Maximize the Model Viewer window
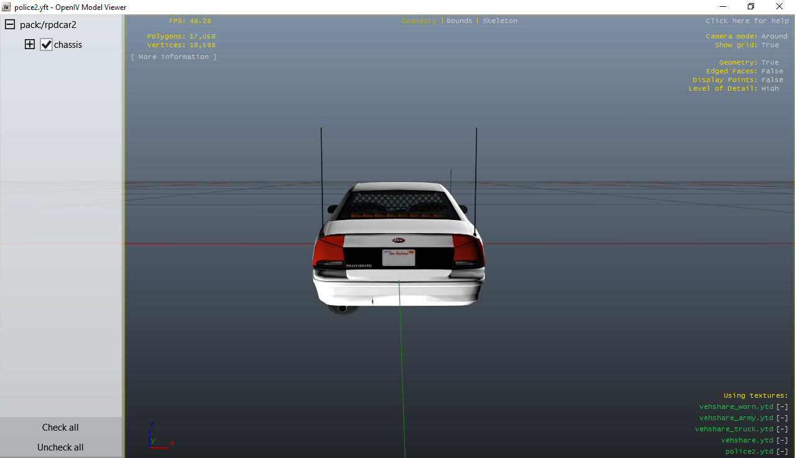 point(750,7)
